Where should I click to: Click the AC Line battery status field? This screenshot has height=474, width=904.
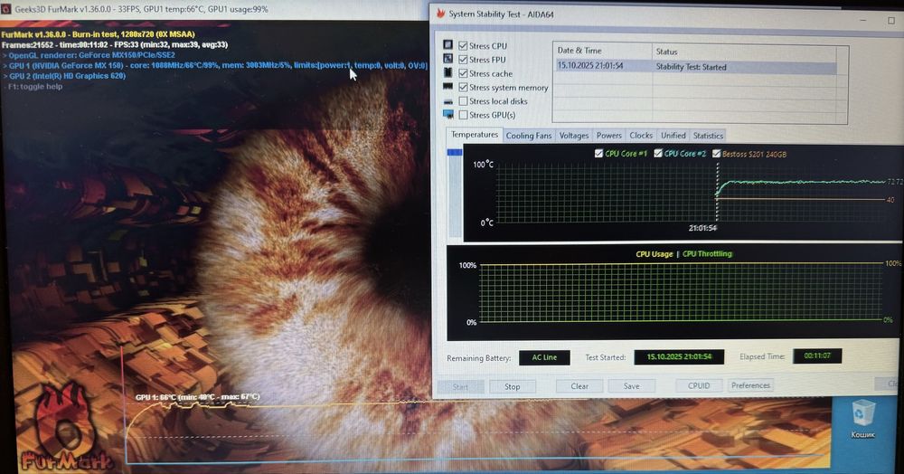click(544, 357)
